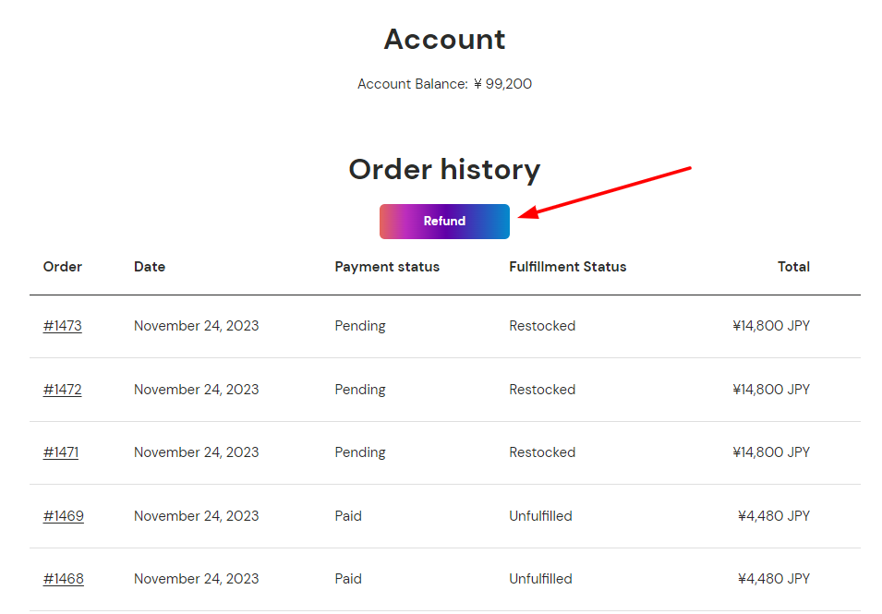Viewport: 882px width, 614px height.
Task: Click the Total column header
Action: pos(793,267)
